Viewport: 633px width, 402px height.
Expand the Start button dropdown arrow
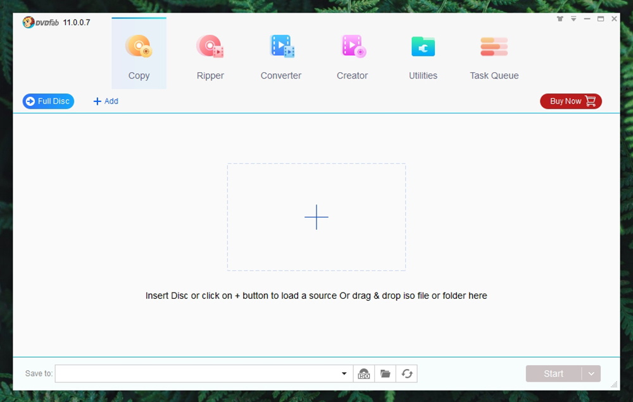[x=591, y=374]
